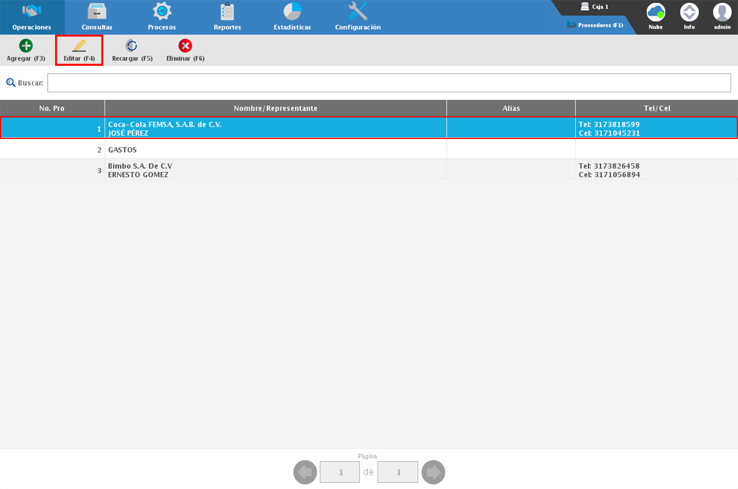Open the admin user profile
The height and width of the screenshot is (489, 738).
click(x=722, y=16)
